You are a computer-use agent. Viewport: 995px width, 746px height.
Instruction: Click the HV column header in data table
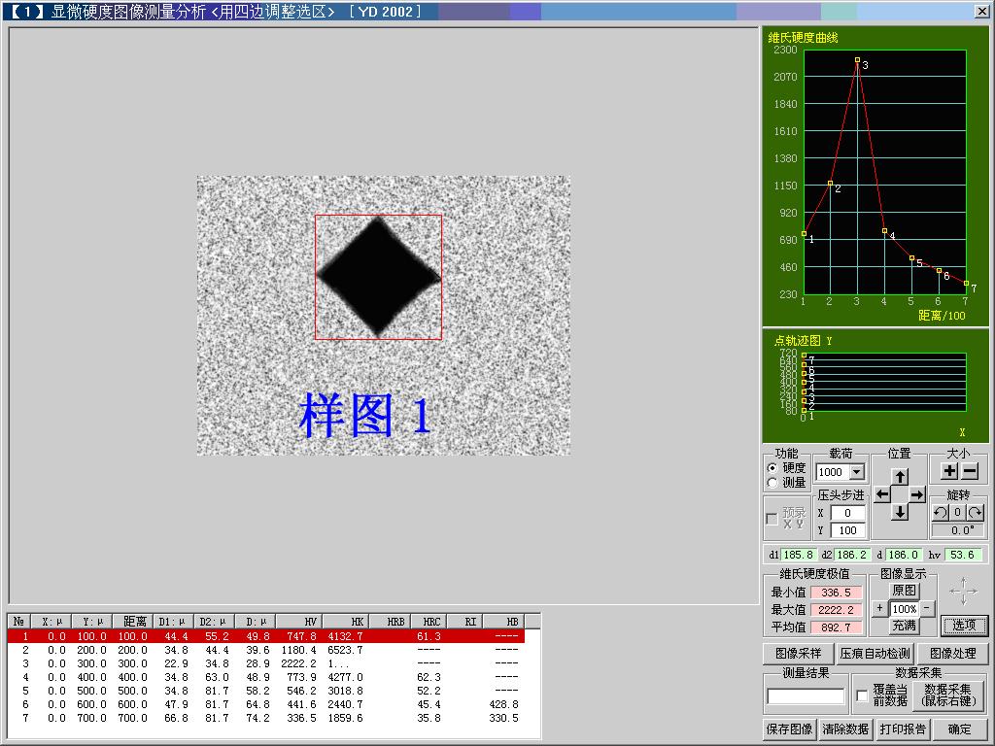pos(300,621)
